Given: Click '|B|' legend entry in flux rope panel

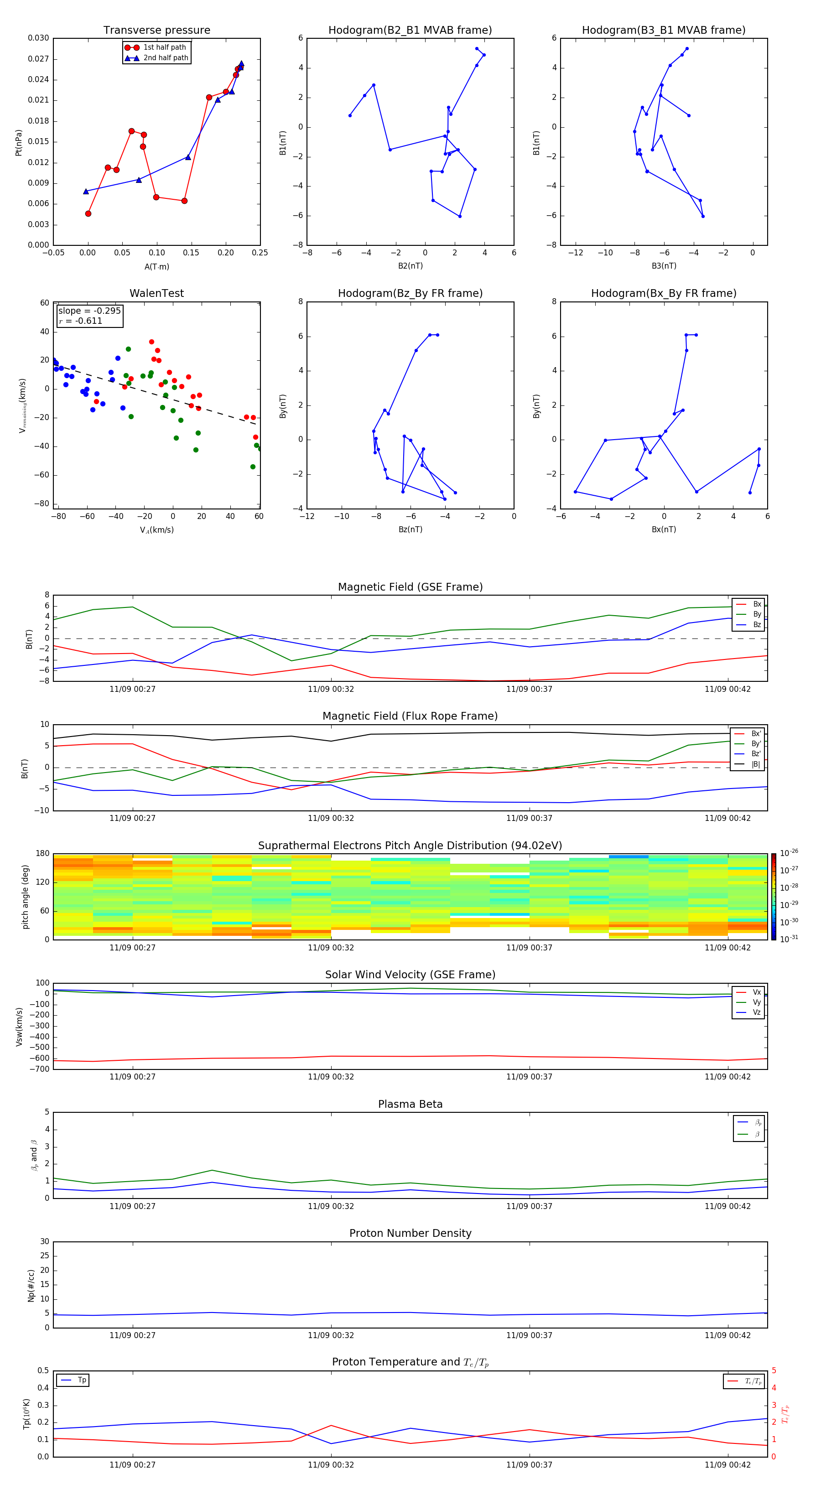Looking at the screenshot, I should pos(748,764).
